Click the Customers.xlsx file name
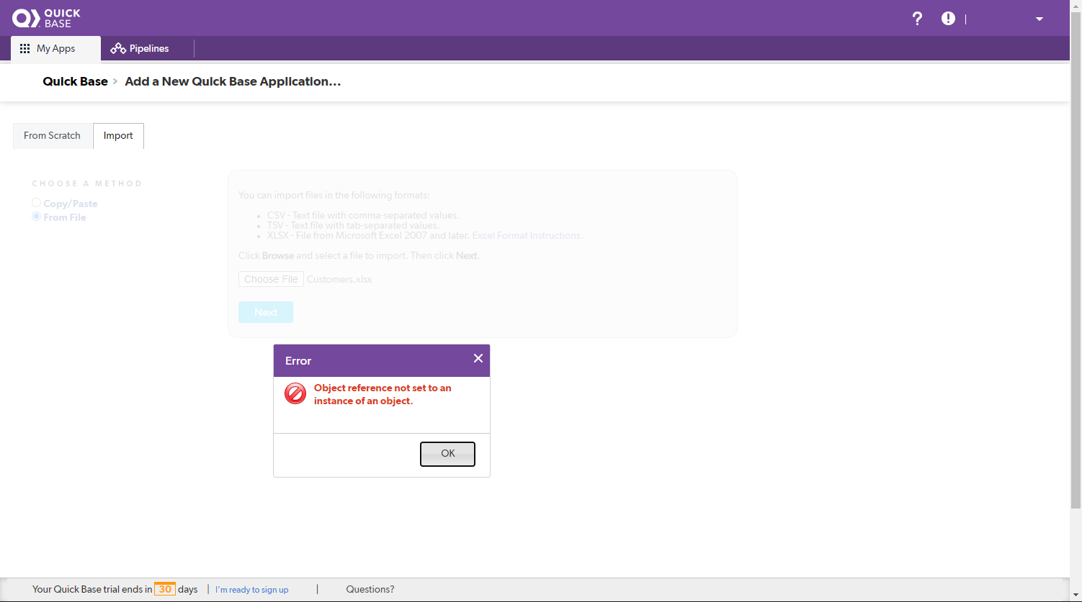This screenshot has width=1082, height=602. click(339, 279)
